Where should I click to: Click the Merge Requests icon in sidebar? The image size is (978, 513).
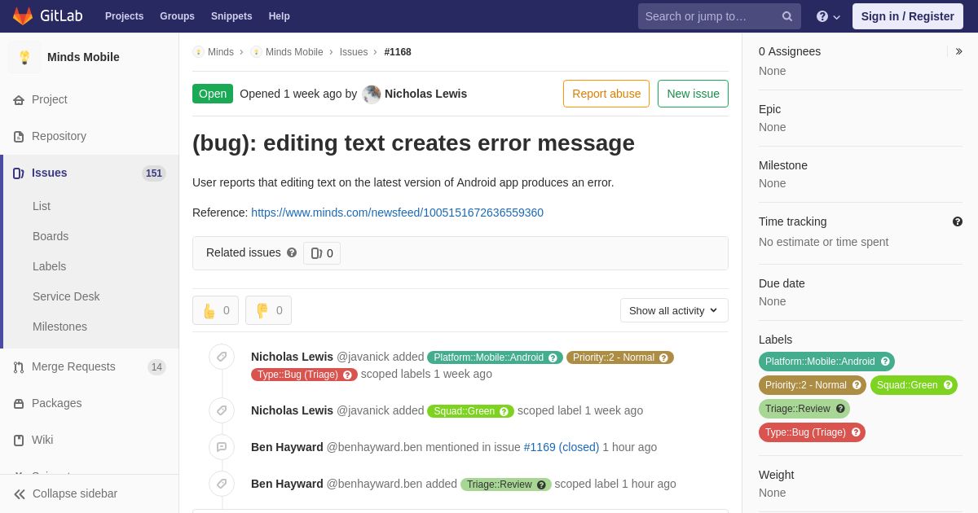pos(19,367)
